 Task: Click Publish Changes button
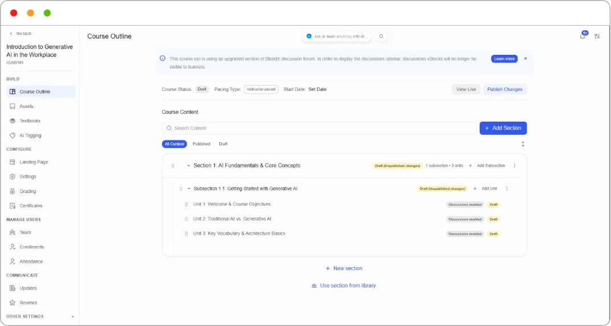505,89
